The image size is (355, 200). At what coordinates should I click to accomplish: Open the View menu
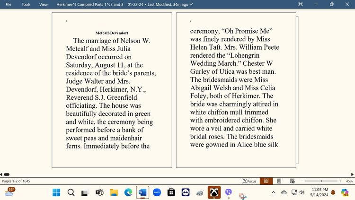tap(44, 4)
